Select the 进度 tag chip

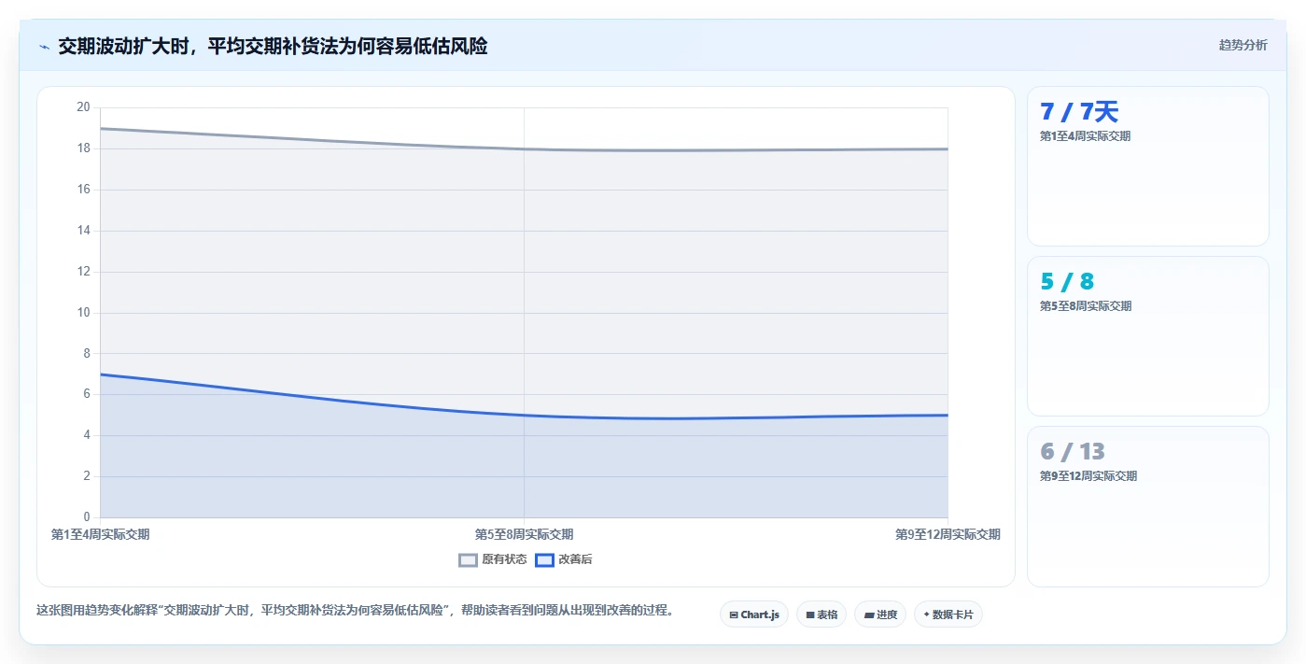coord(880,615)
